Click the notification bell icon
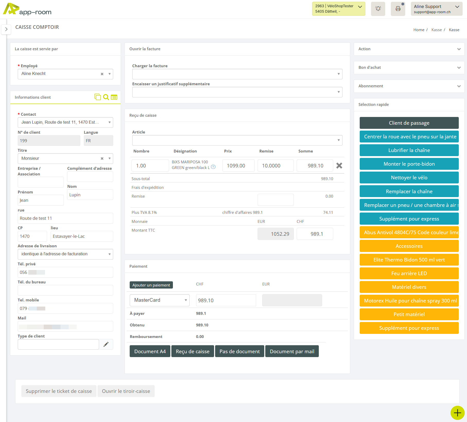The height and width of the screenshot is (422, 467). 378,9
